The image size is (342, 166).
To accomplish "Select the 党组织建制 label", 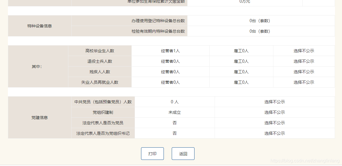I will (x=103, y=112).
